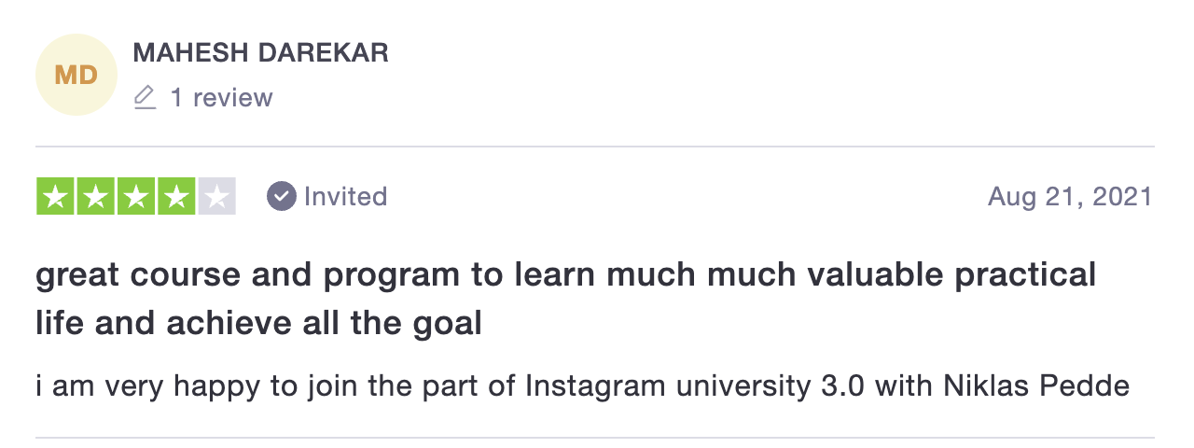Click the pencil review icon
The height and width of the screenshot is (448, 1194).
(x=145, y=97)
